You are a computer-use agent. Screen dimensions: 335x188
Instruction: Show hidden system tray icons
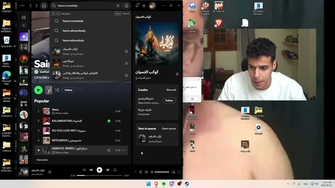[x=288, y=184]
